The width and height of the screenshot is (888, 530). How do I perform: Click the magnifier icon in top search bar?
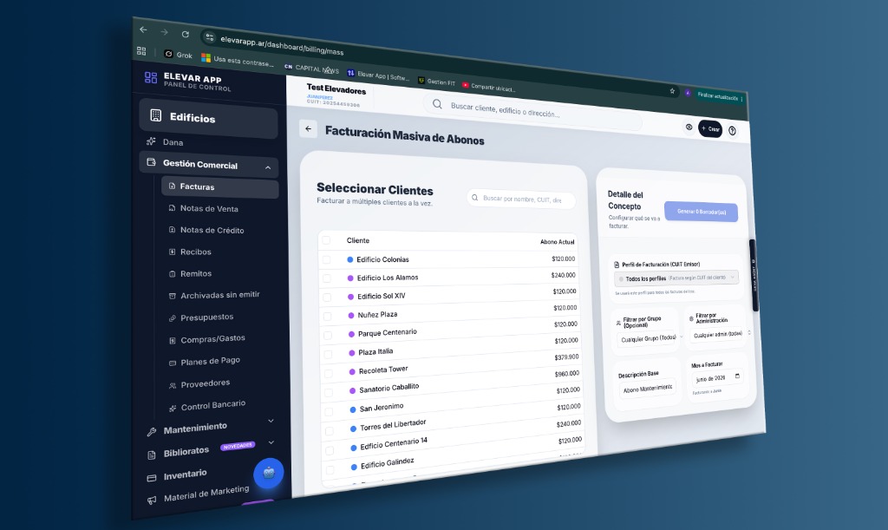pos(437,104)
